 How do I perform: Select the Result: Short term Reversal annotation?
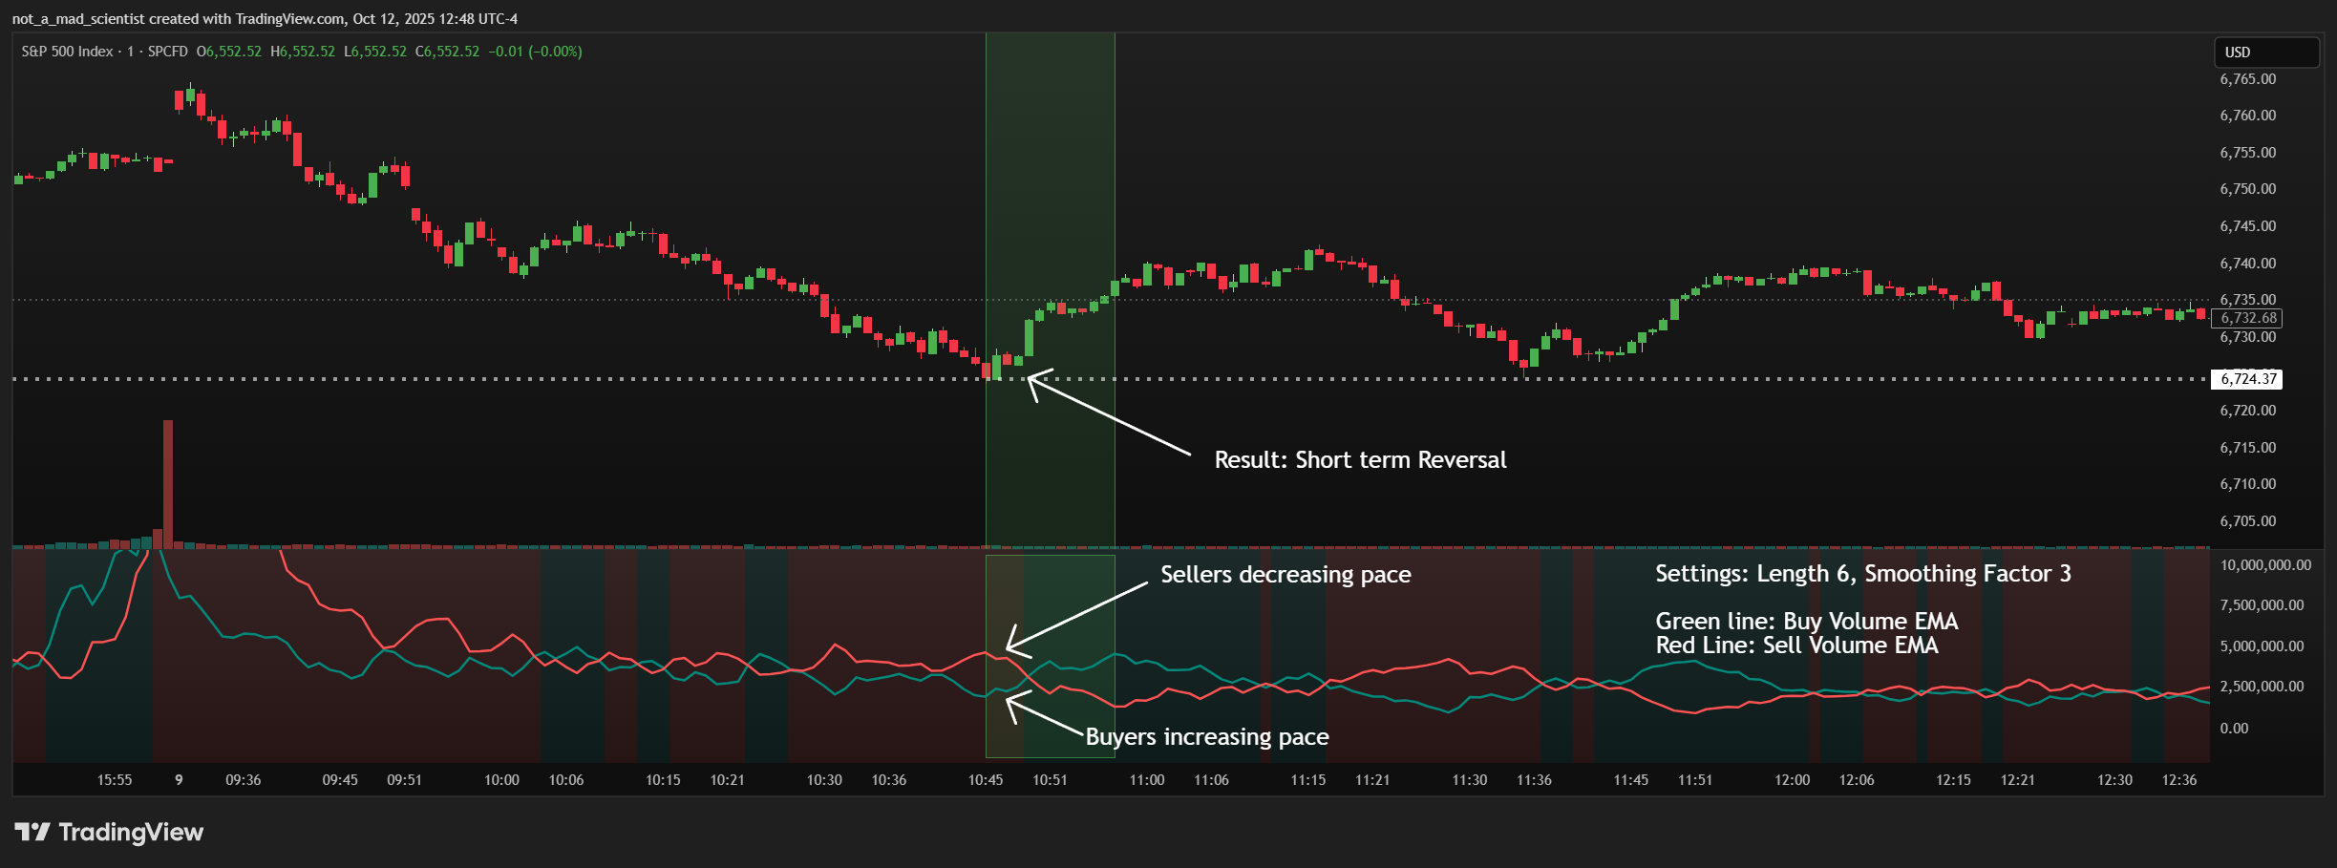pyautogui.click(x=1360, y=460)
